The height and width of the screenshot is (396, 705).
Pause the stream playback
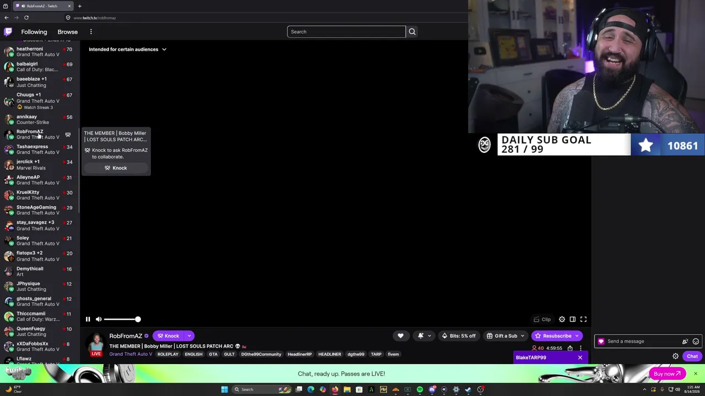(x=88, y=319)
